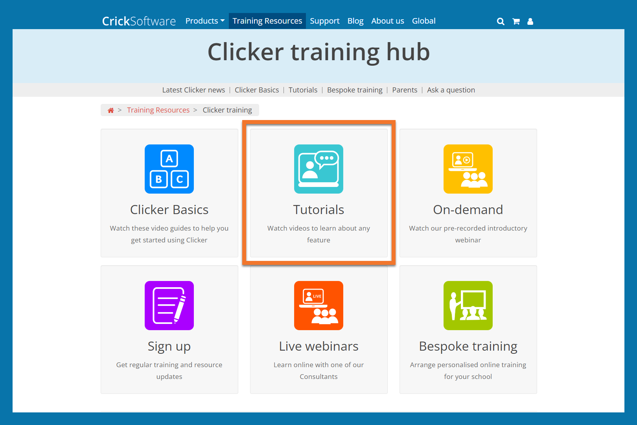637x425 pixels.
Task: Open the Latest Clicker news link
Action: (193, 90)
